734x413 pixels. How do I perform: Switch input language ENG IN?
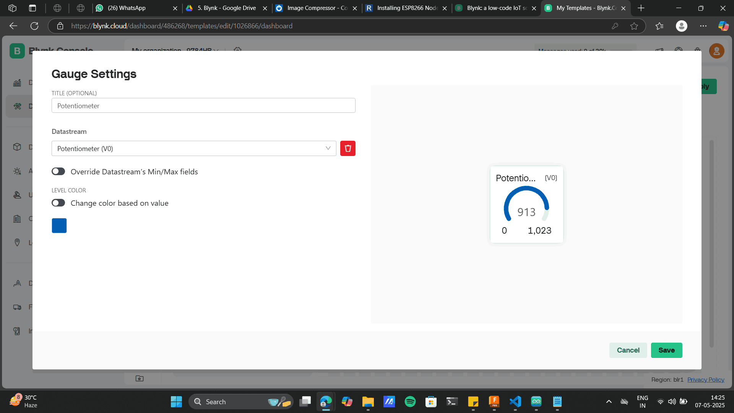pos(642,402)
